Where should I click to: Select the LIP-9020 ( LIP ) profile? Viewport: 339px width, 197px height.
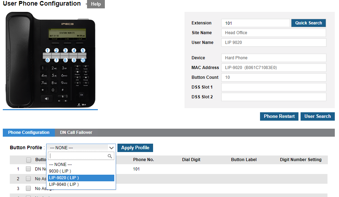[81, 178]
